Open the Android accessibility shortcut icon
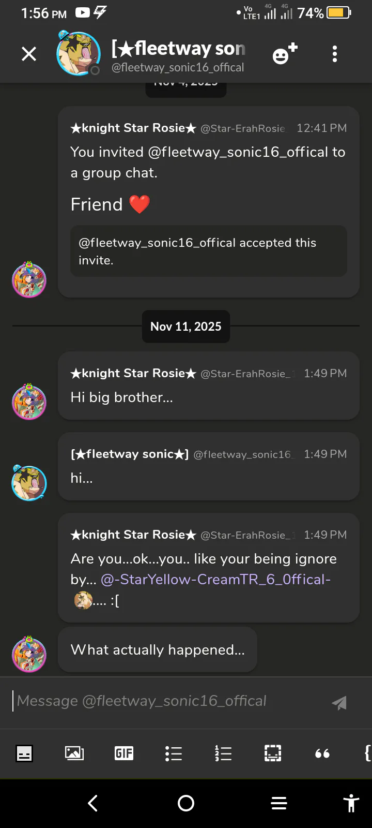The width and height of the screenshot is (372, 828). [x=351, y=803]
